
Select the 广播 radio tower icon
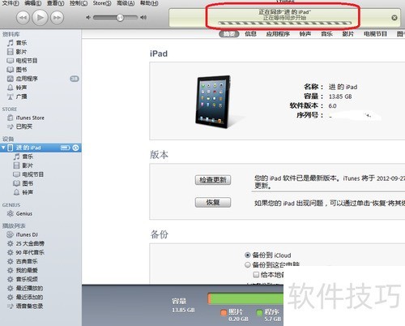(x=11, y=97)
